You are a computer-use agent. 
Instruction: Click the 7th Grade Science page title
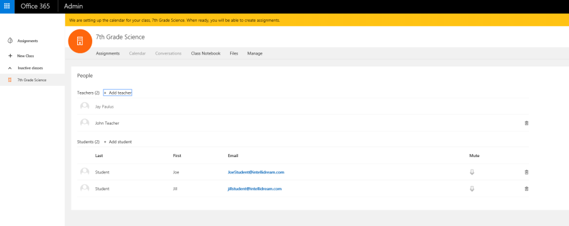click(x=120, y=37)
